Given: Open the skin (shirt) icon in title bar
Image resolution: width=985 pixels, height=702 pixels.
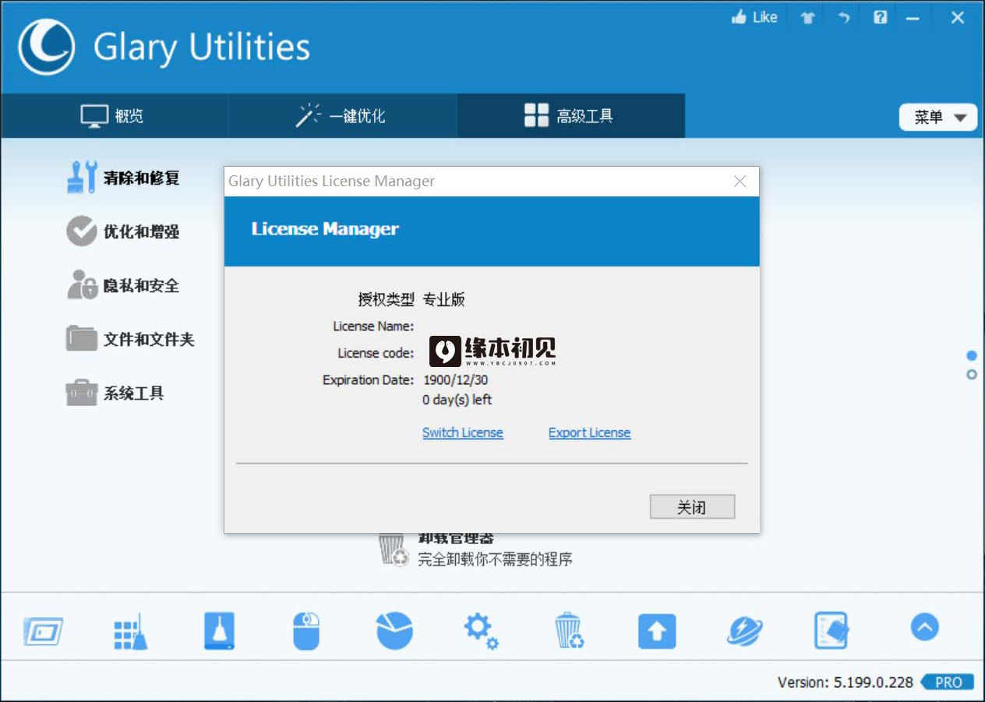Looking at the screenshot, I should [807, 18].
